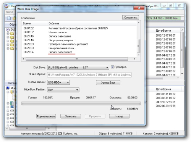Click the UltraISO app icon in title bar
The height and width of the screenshot is (142, 191).
[6, 6]
